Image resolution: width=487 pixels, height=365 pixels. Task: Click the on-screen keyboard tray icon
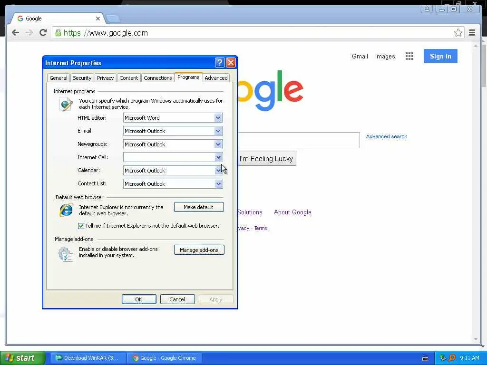(x=425, y=358)
